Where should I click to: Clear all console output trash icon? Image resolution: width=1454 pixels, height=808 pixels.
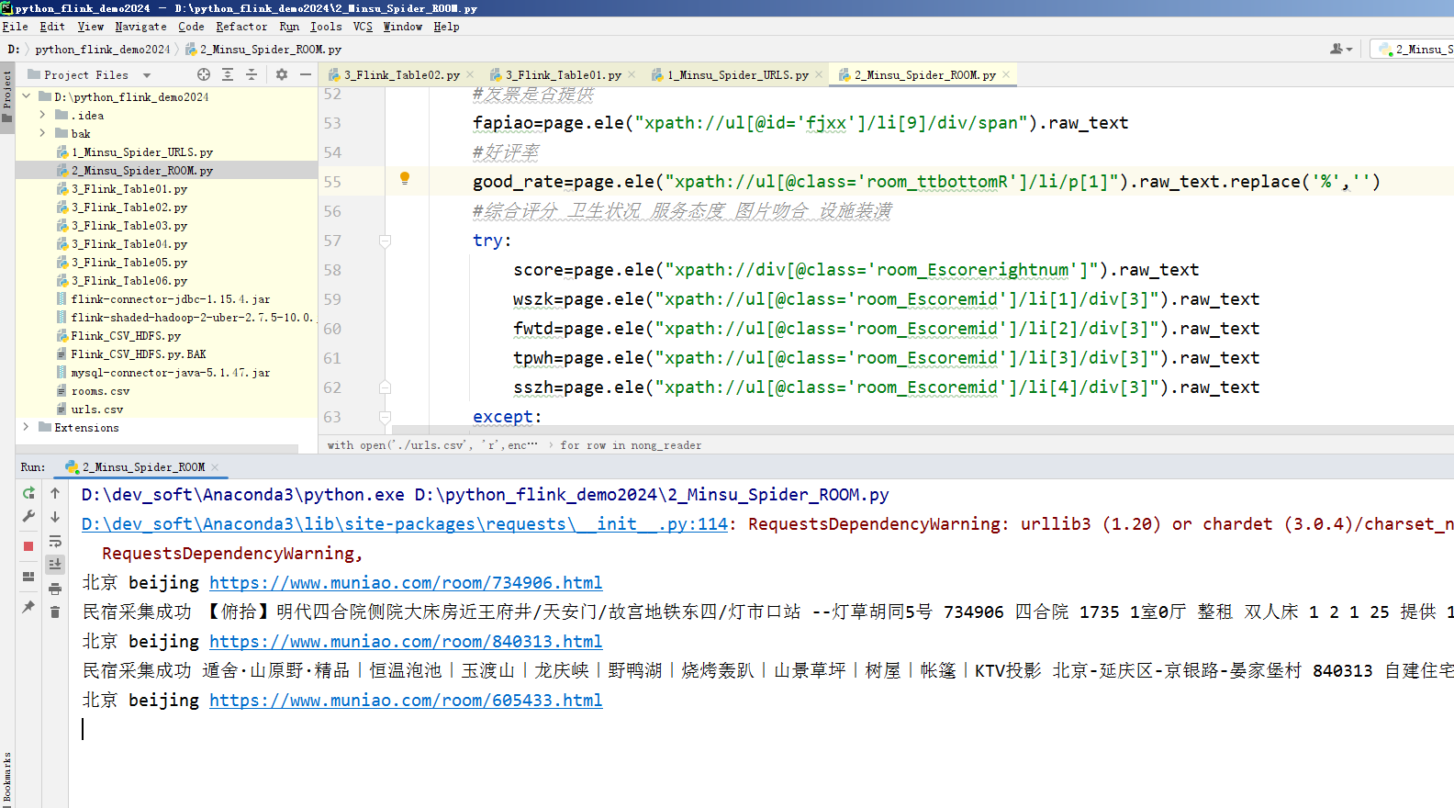[55, 612]
